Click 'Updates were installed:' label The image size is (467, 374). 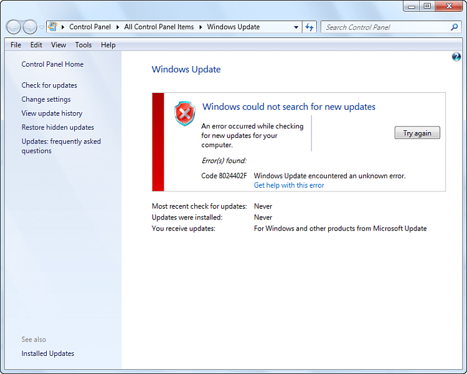[x=187, y=218]
